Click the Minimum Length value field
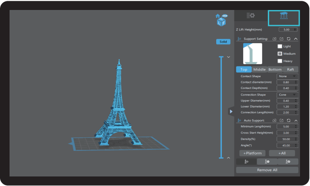The image size is (310, 186). 287,127
